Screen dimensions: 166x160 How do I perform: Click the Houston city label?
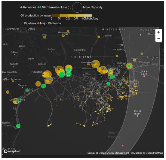click(x=37, y=72)
